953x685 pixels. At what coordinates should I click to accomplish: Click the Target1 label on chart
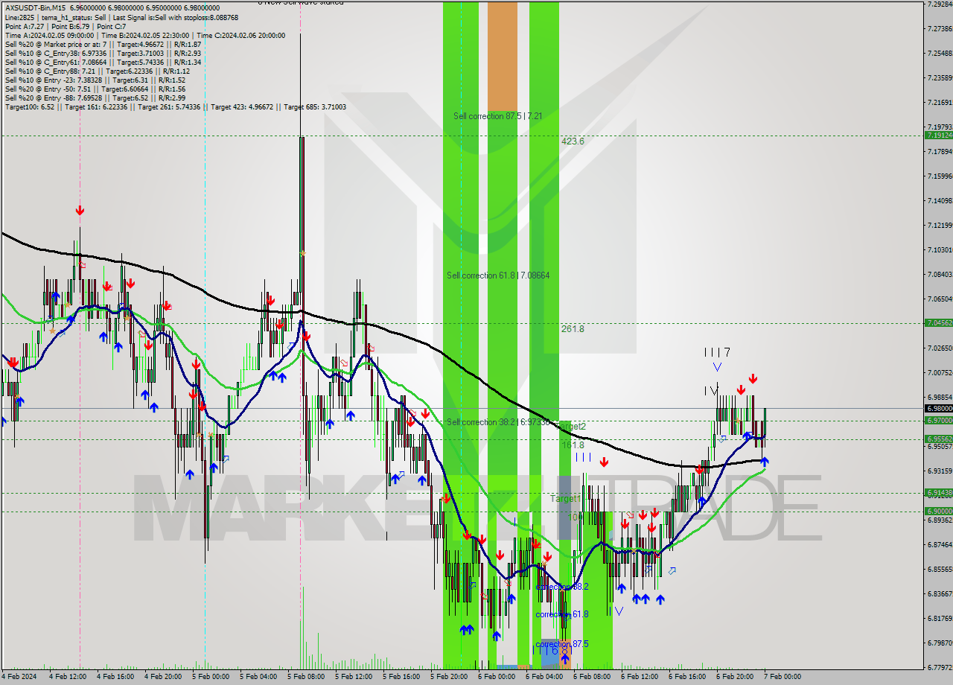[566, 498]
